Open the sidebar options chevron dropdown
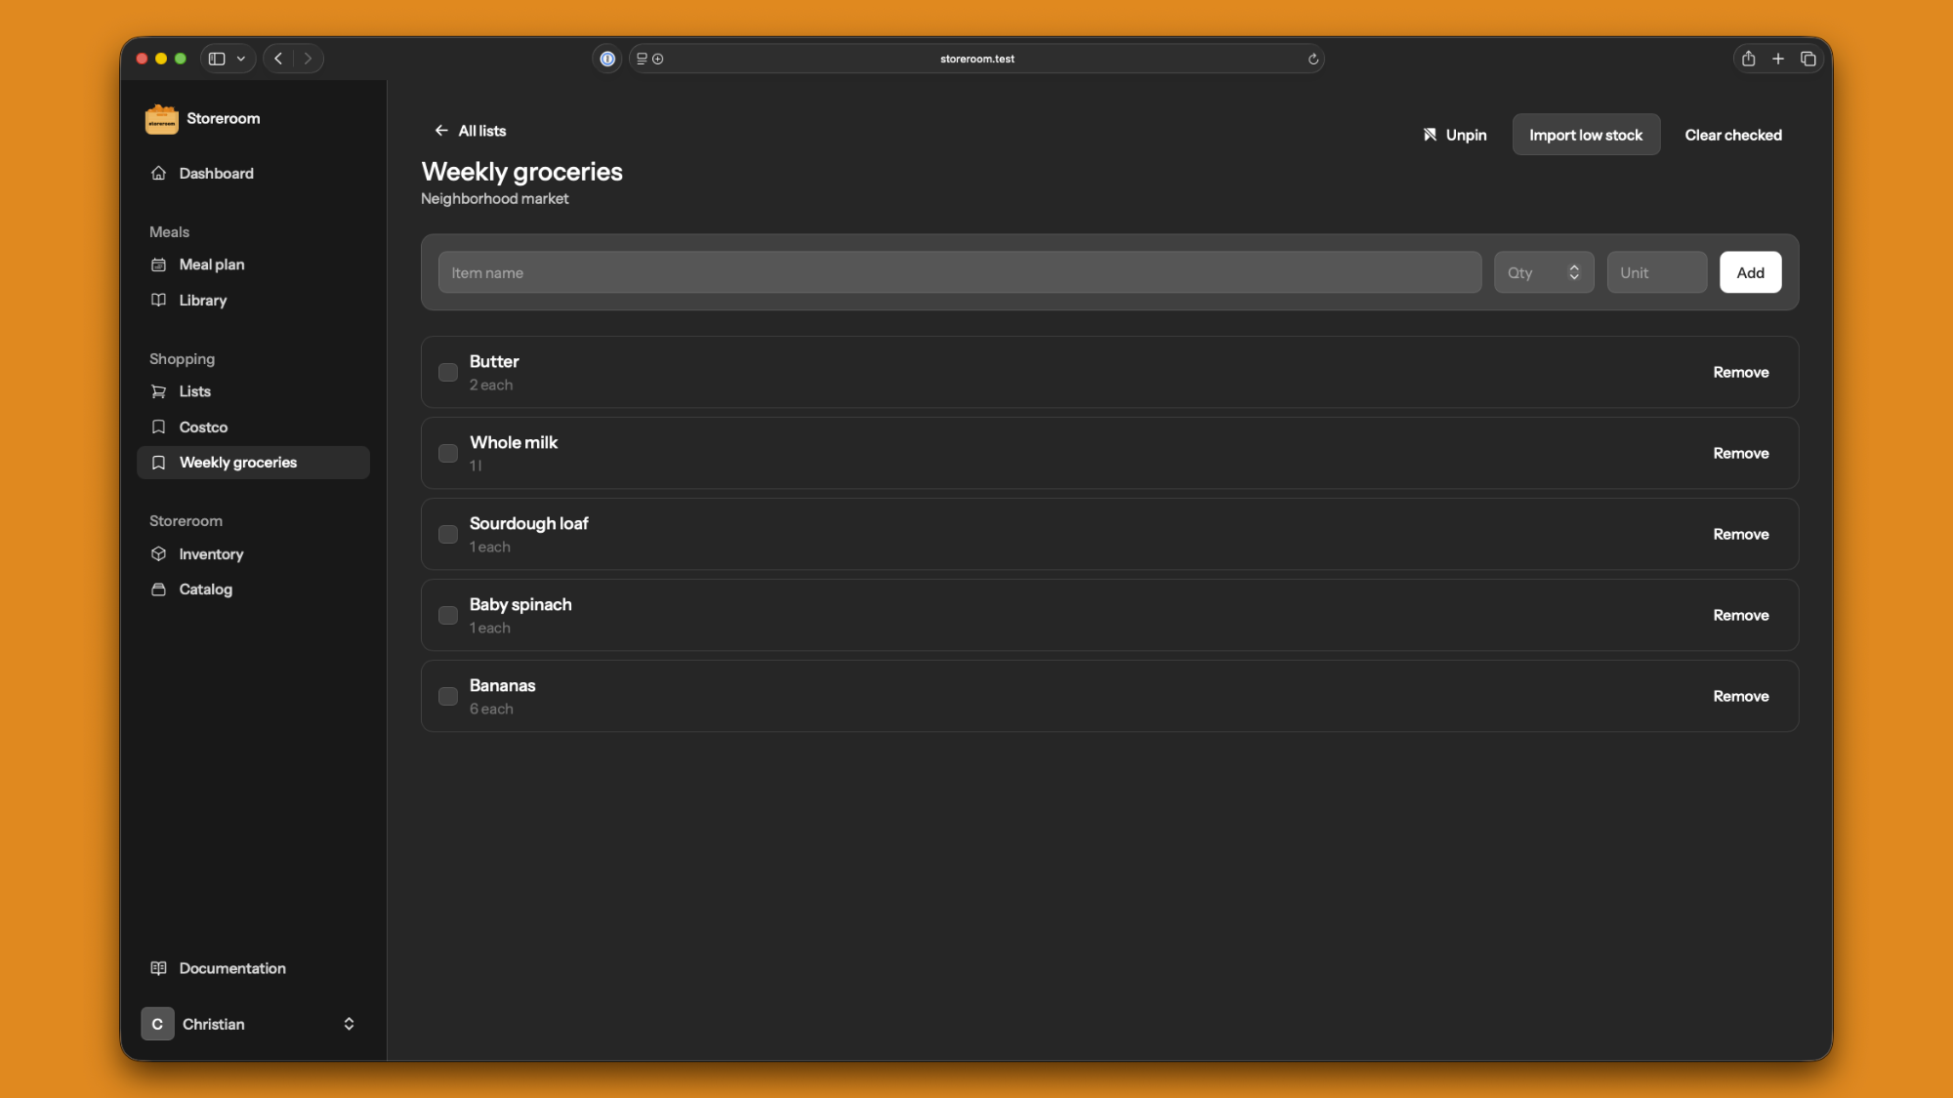Image resolution: width=1953 pixels, height=1098 pixels. (x=241, y=59)
